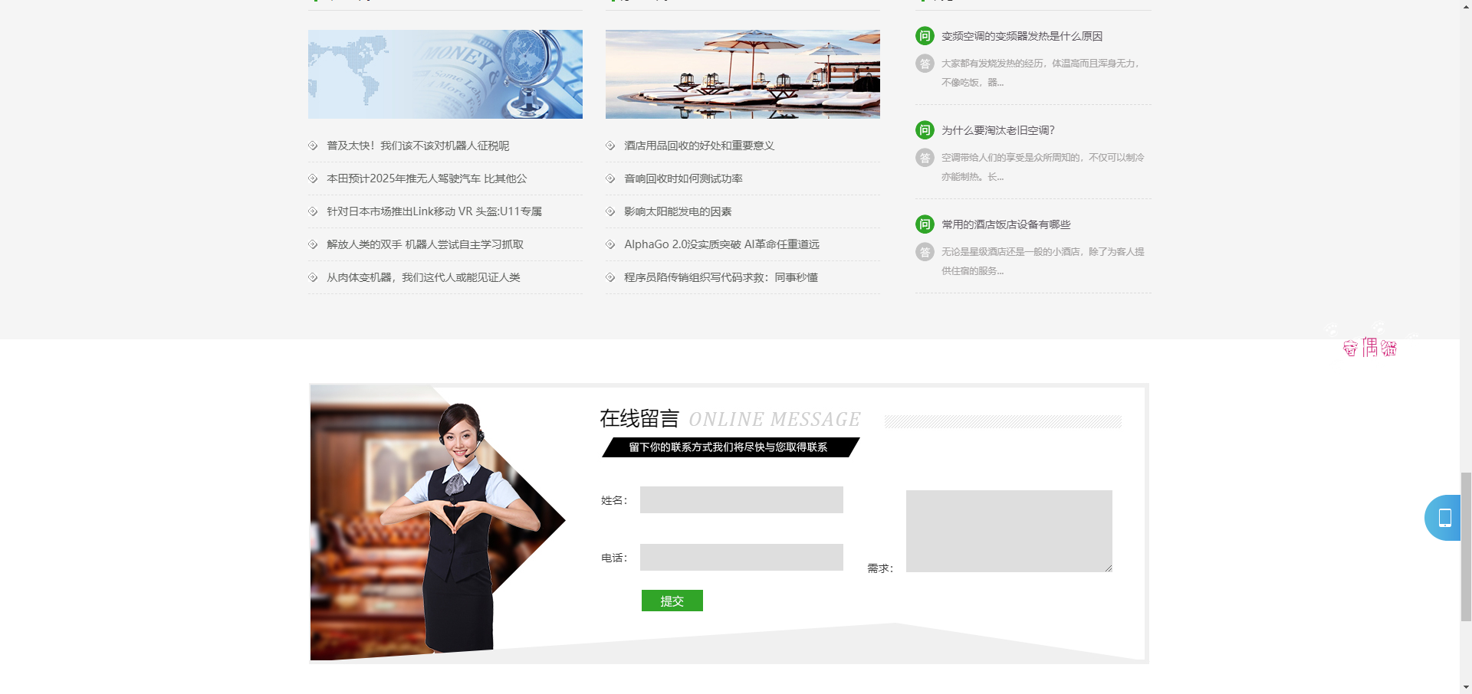Open question 变频空调的变频器发热是什么原因
Image resolution: width=1472 pixels, height=694 pixels.
(1022, 36)
